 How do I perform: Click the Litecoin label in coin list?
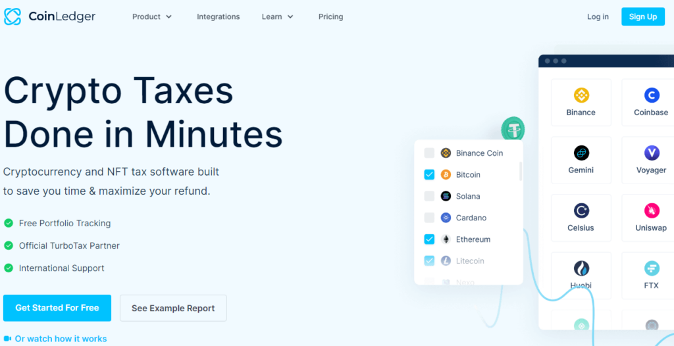(470, 260)
